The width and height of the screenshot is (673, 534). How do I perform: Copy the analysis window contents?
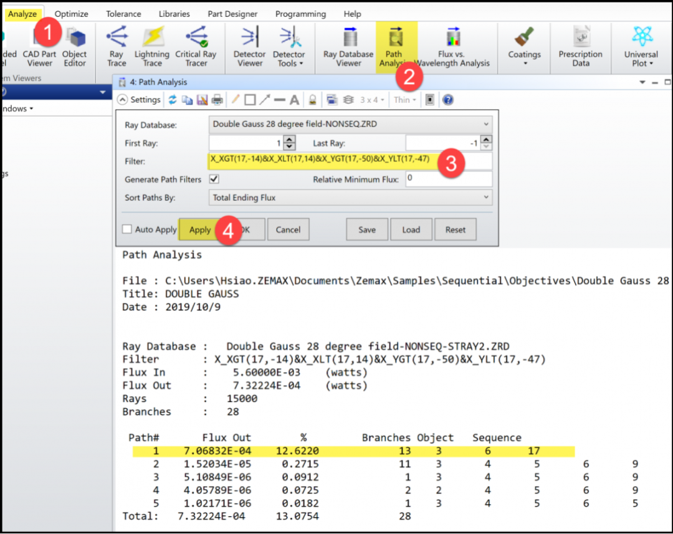coord(187,100)
